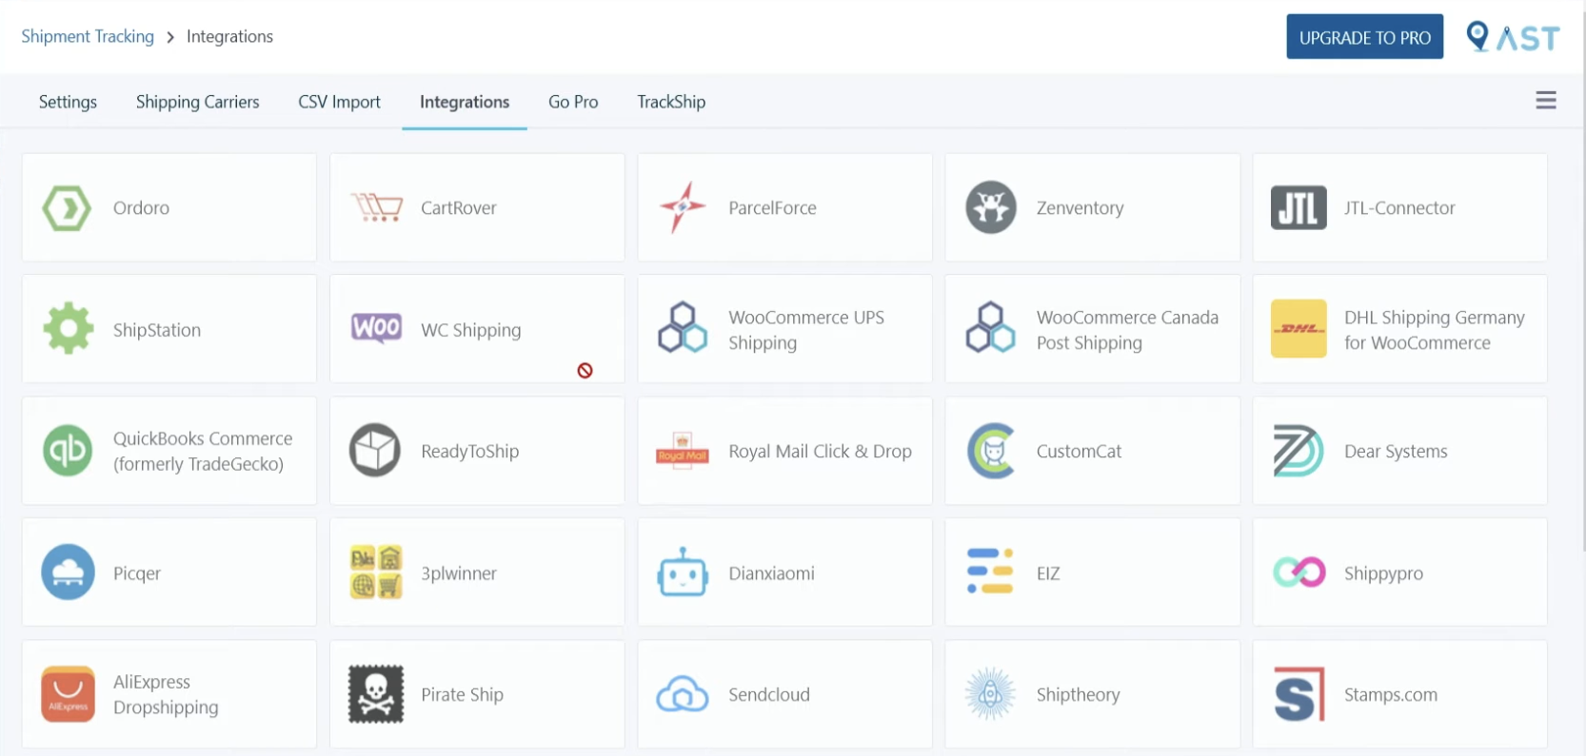The height and width of the screenshot is (756, 1586).
Task: Select the Ordoro label text
Action: pos(141,207)
